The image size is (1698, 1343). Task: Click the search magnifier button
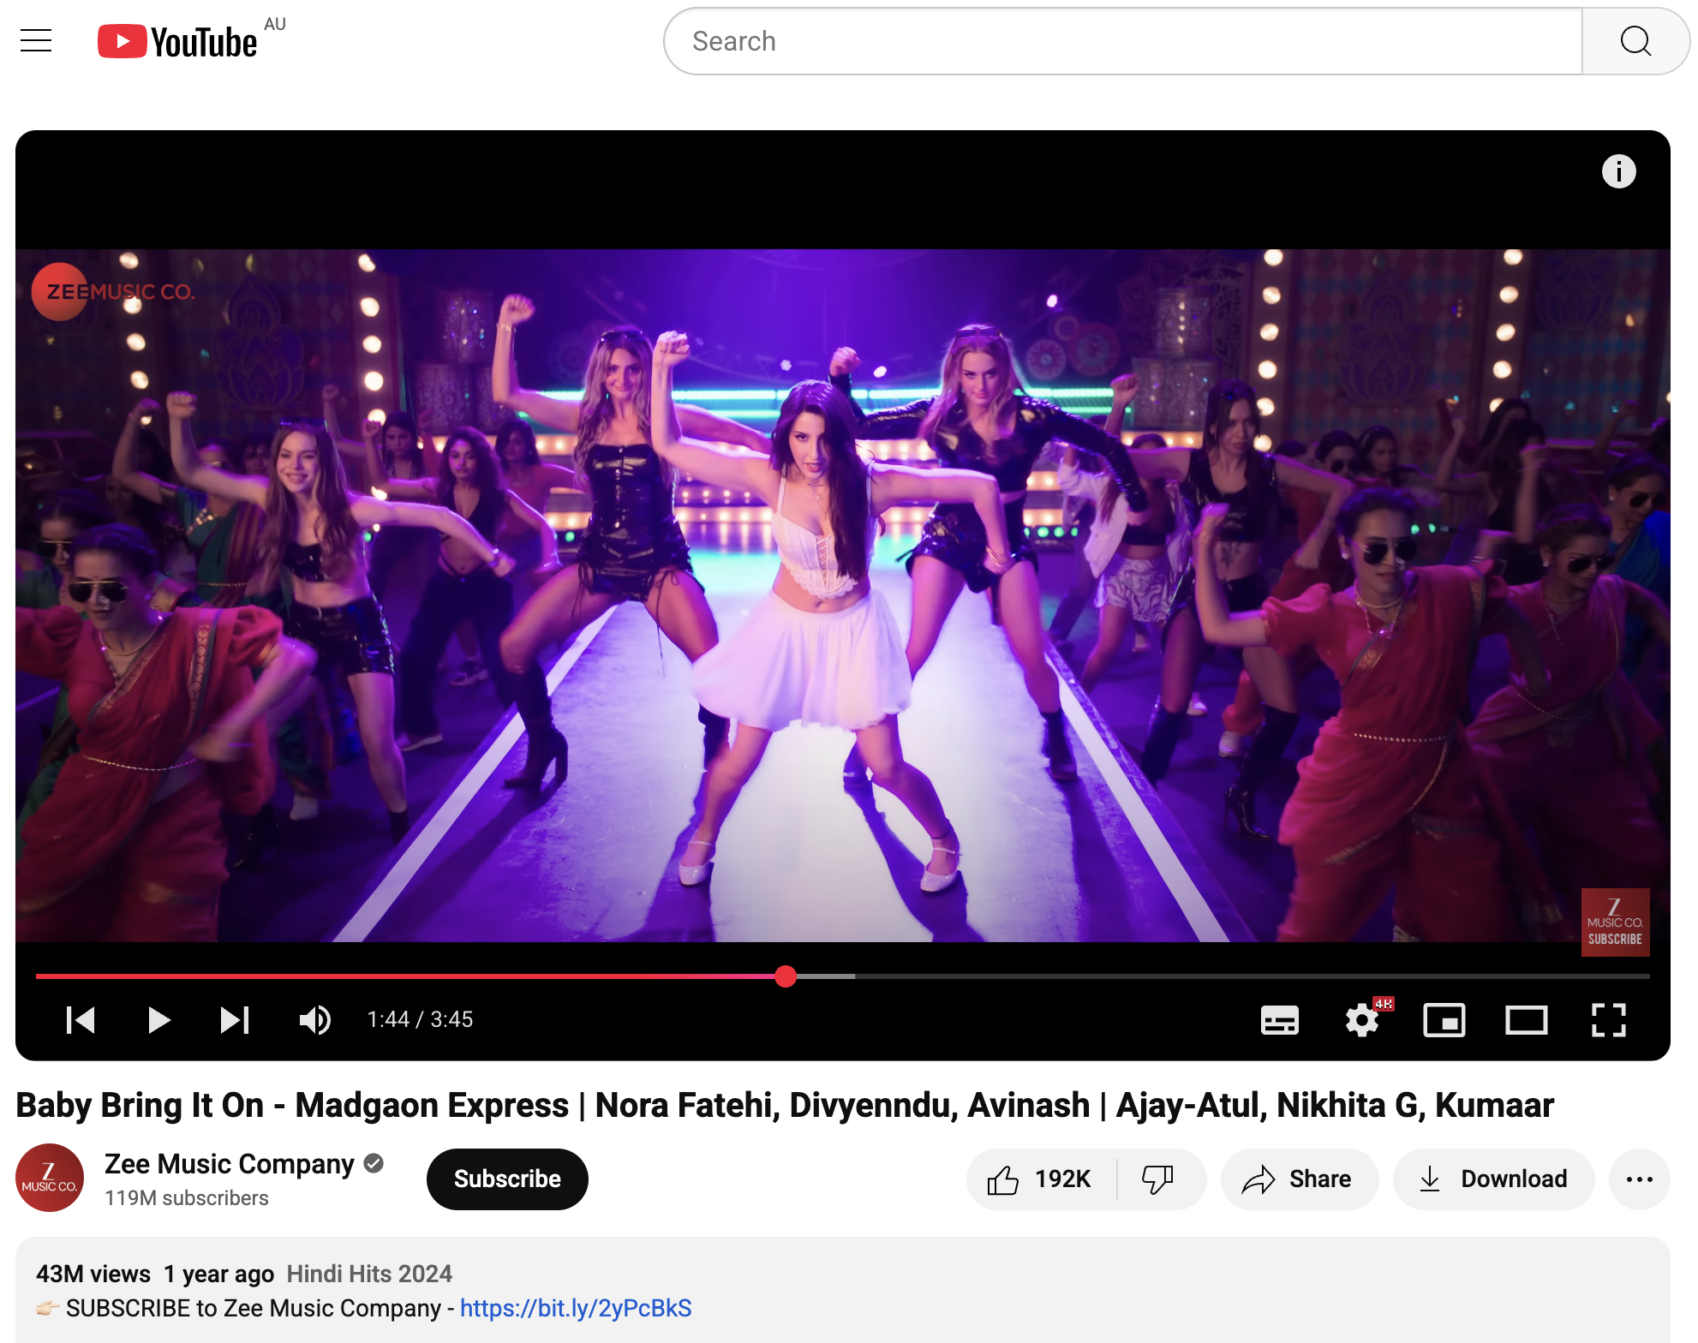tap(1635, 41)
